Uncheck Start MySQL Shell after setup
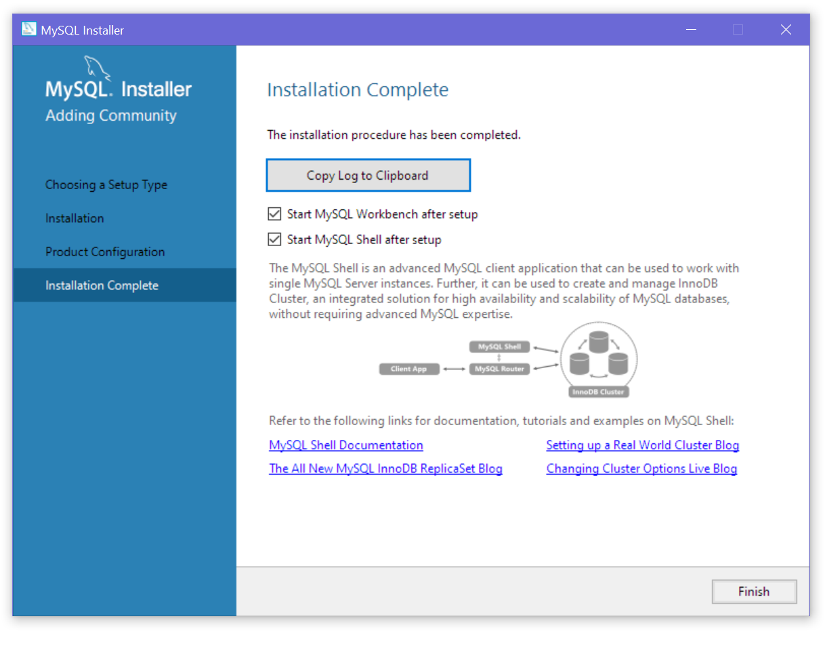 [274, 239]
